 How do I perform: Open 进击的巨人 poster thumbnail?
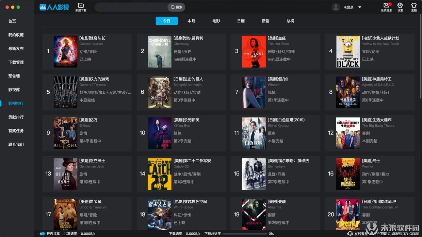point(160,92)
